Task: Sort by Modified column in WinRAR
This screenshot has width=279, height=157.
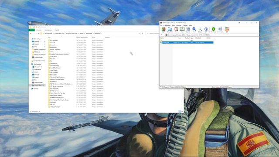Action: (198, 38)
